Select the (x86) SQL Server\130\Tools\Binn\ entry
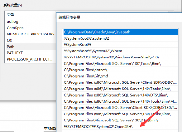The image size is (182, 132). 121,114
